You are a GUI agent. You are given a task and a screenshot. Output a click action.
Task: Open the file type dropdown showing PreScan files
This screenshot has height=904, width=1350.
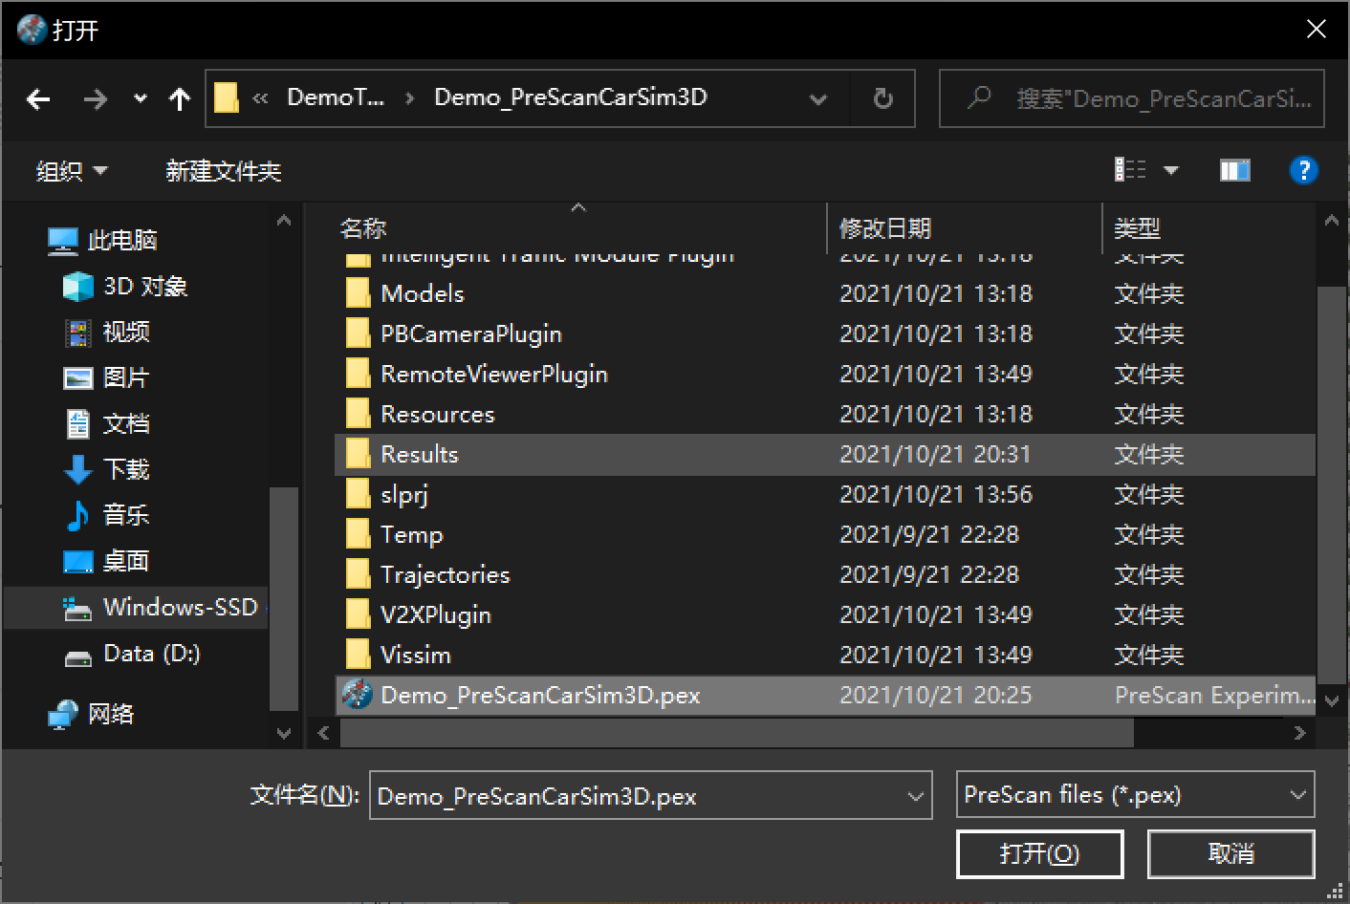point(1135,794)
